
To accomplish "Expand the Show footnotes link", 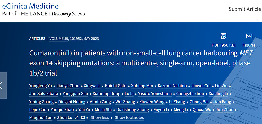I will (129, 118).
